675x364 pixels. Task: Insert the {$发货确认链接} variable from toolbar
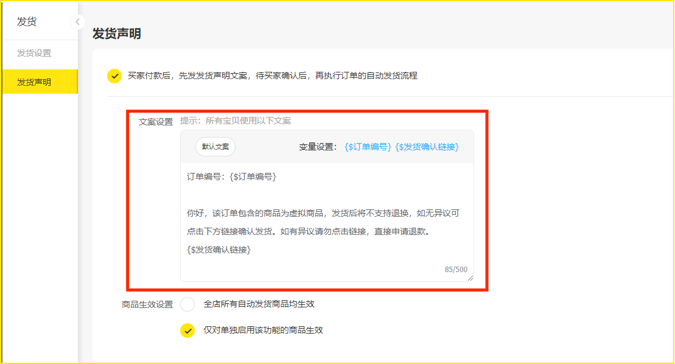427,147
